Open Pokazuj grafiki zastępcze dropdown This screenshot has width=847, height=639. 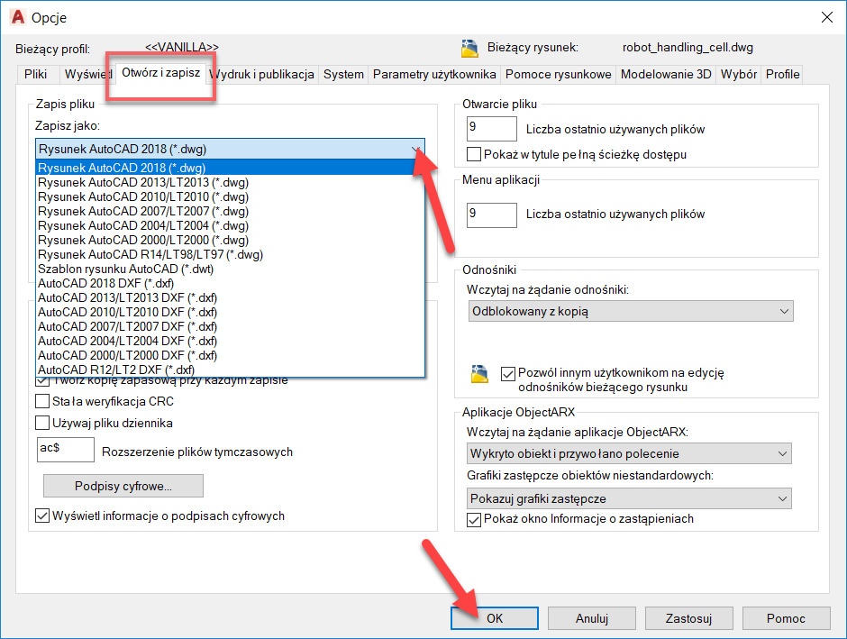[630, 498]
